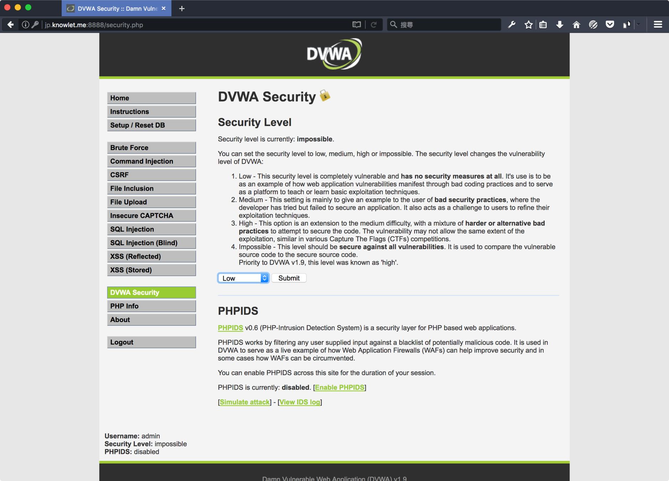This screenshot has height=481, width=669.
Task: Submit the selected security level
Action: click(289, 278)
